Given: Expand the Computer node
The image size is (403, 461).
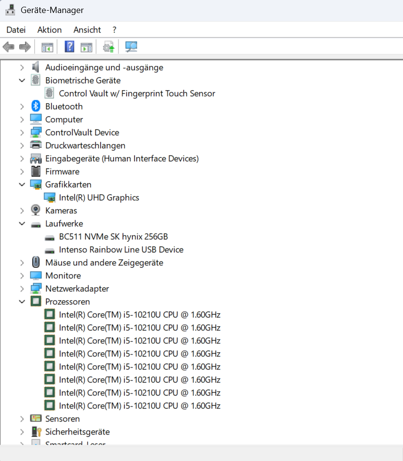Looking at the screenshot, I should pos(22,119).
